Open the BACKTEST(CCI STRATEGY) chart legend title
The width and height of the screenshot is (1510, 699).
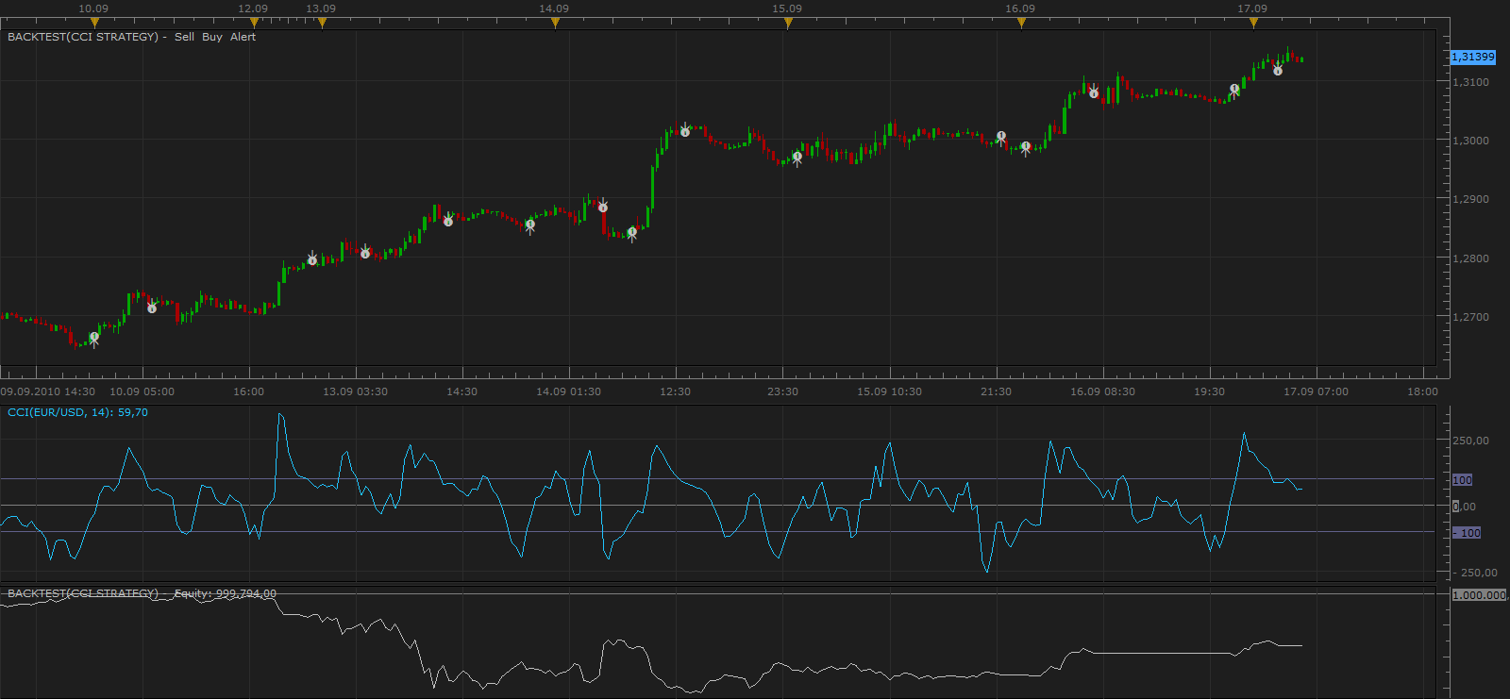coord(83,37)
